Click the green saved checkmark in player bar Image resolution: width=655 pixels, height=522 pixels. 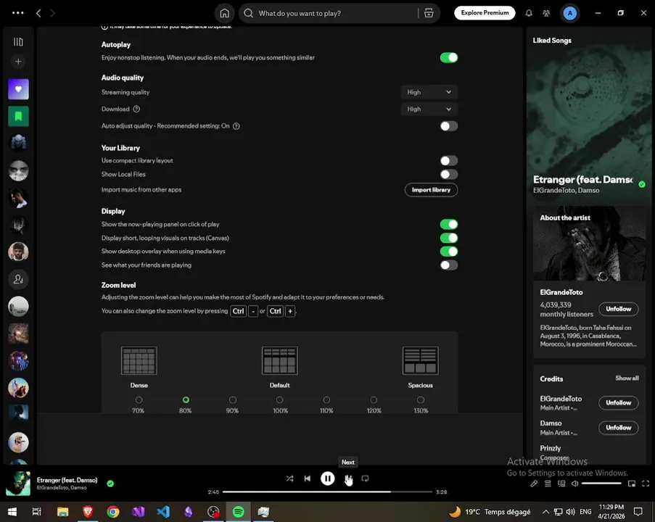tap(110, 484)
